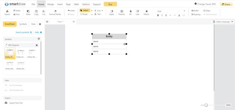
Task: Open the page list icon beside Page 1
Action: click(x=47, y=22)
